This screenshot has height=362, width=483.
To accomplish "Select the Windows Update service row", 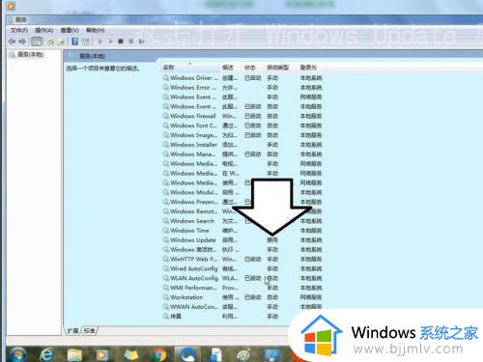I will coord(242,240).
